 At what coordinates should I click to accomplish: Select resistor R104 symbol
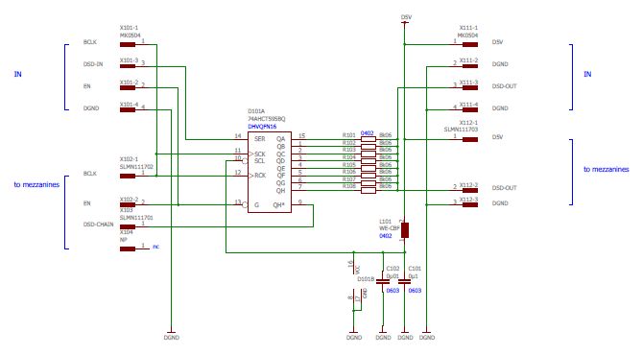[x=369, y=161]
